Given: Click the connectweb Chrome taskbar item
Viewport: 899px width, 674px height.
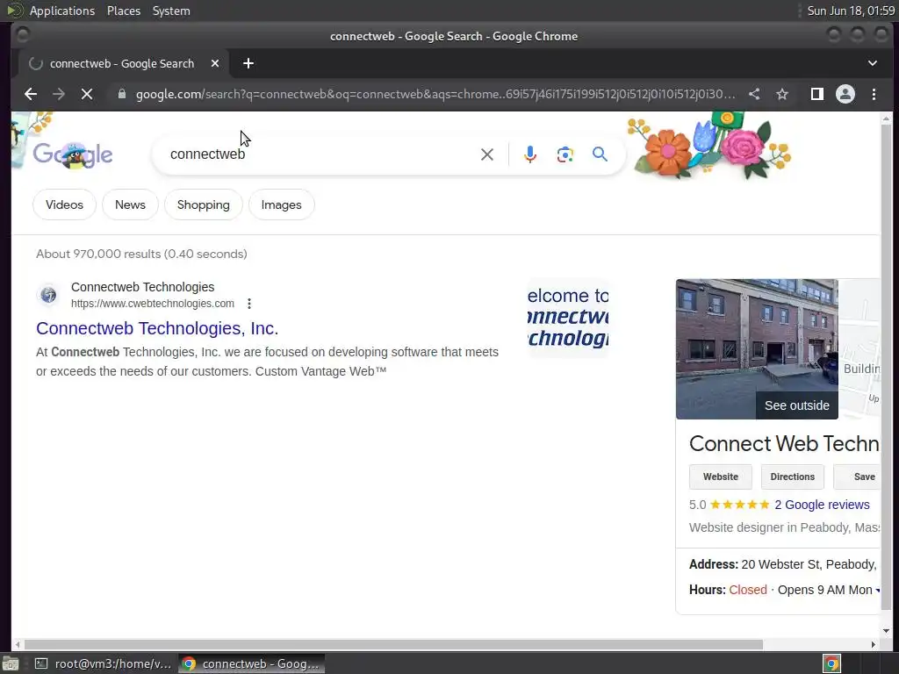Looking at the screenshot, I should tap(251, 663).
